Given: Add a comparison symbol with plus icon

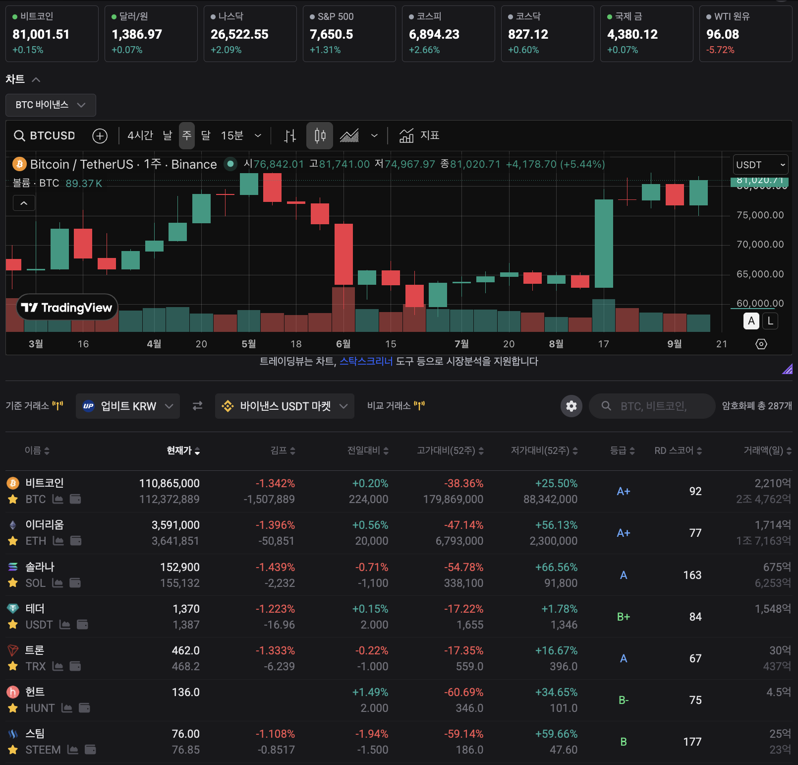Looking at the screenshot, I should pos(100,136).
